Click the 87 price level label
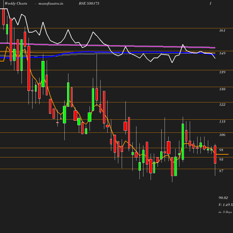Screen dimensions: 233x233 click(221, 171)
